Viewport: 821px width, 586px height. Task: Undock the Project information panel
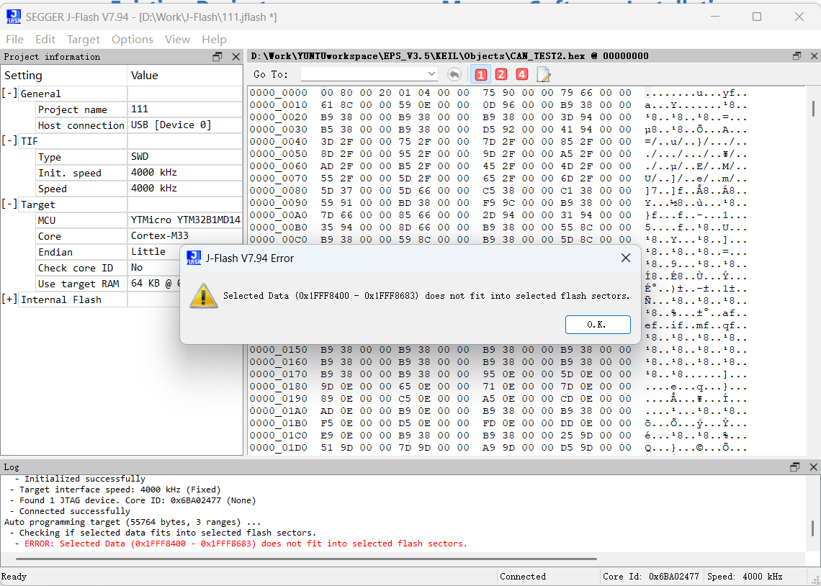[x=217, y=57]
